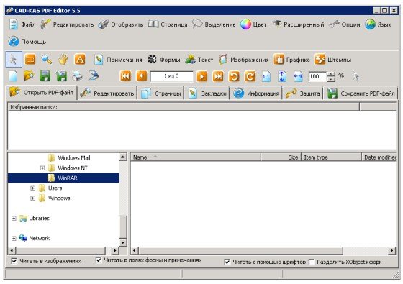The image size is (403, 284).
Task: Expand the Windows folder node
Action: 32,198
